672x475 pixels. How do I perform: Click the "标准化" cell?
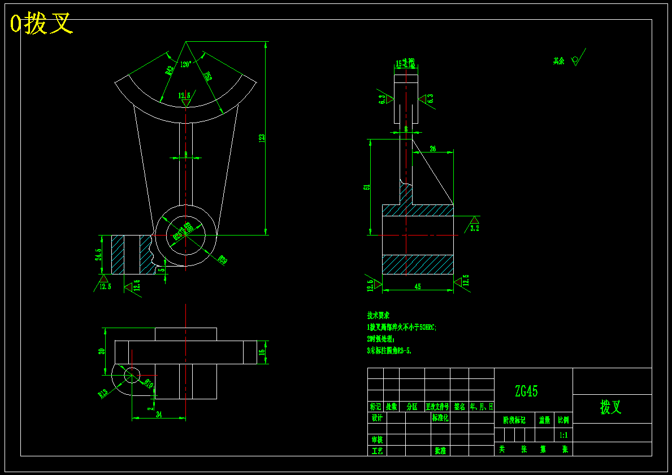pos(440,418)
